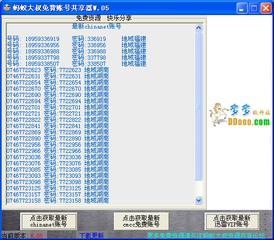Select row 07467723036

pos(57,157)
